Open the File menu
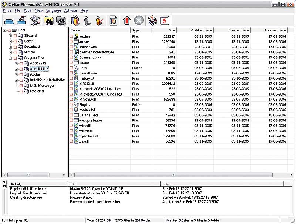Viewport: 296px width, 224px height. pos(17,11)
